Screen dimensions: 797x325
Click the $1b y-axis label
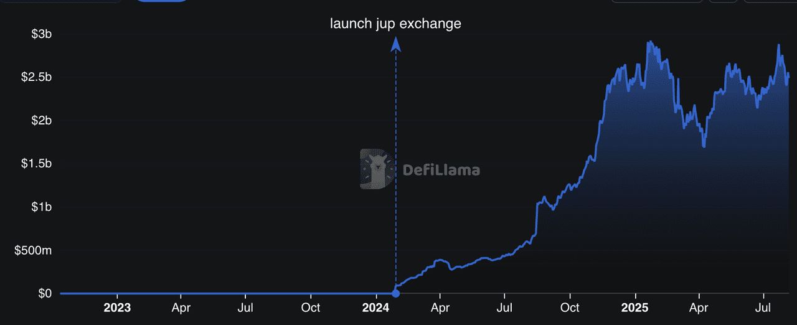pyautogui.click(x=41, y=207)
